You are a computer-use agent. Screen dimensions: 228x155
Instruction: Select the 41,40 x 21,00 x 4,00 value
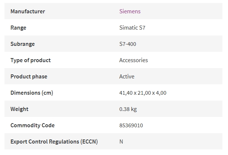point(143,93)
